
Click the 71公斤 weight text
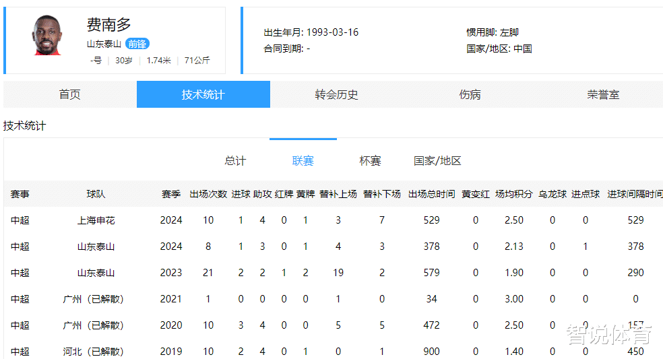pyautogui.click(x=197, y=61)
